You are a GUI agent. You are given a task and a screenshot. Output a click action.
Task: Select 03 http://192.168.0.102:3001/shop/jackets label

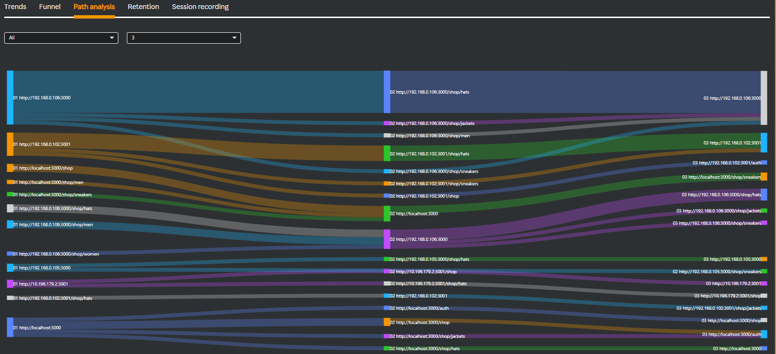[719, 308]
